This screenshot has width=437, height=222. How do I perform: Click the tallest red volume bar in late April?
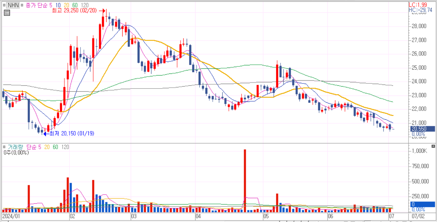point(245,181)
